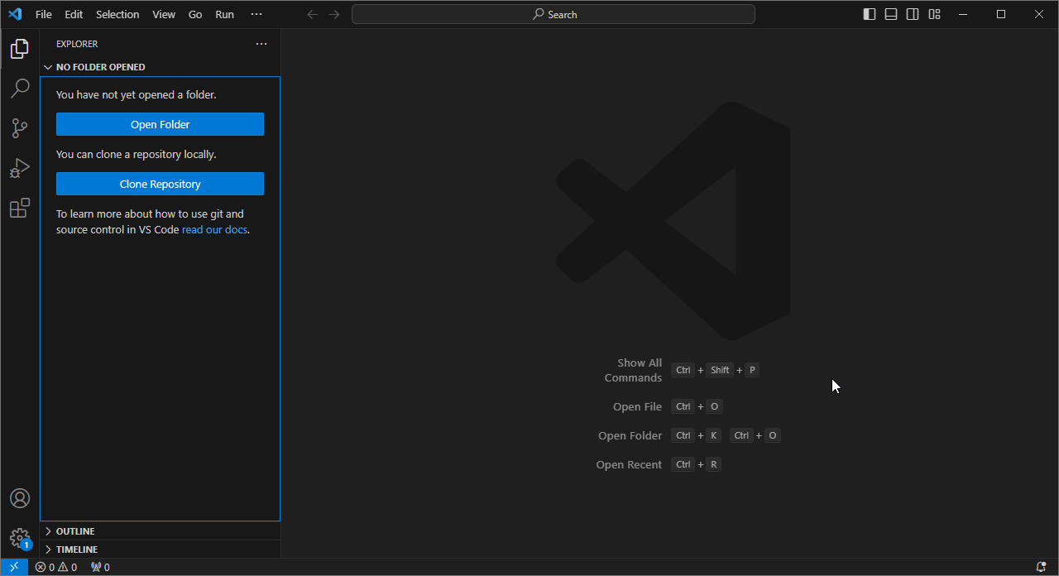Open the File menu
Screen dimensions: 1059x576
click(x=44, y=14)
